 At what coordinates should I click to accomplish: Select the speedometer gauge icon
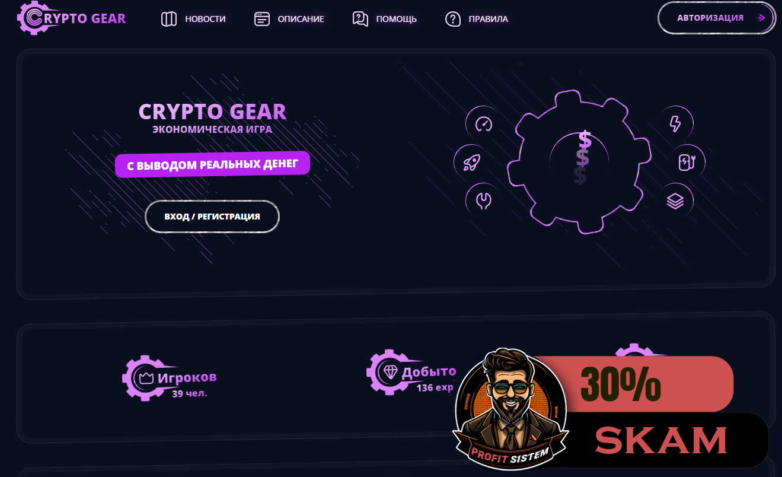click(x=484, y=124)
